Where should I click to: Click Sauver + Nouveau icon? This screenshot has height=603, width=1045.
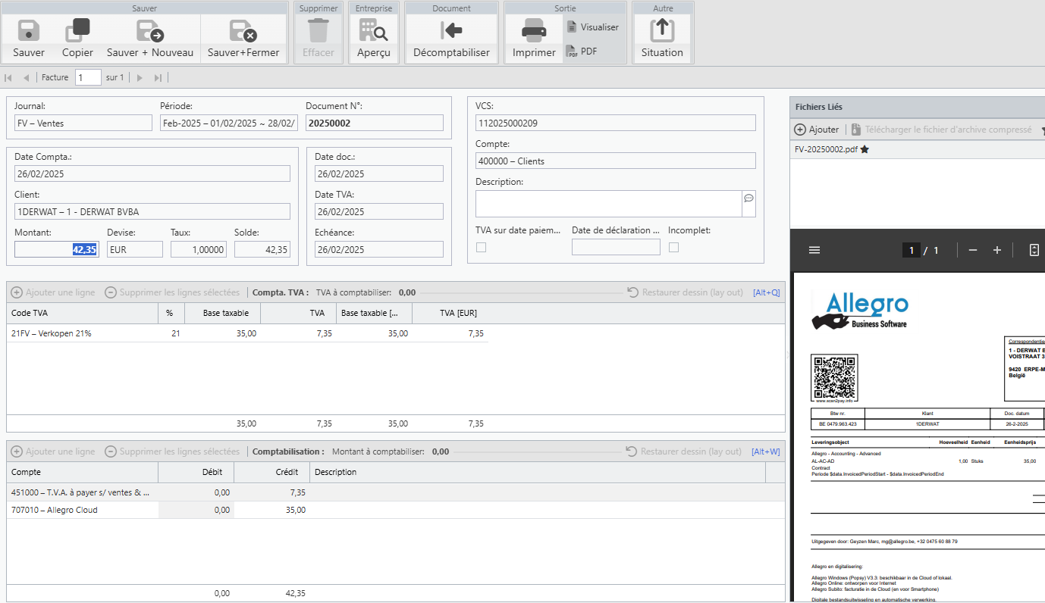[150, 31]
